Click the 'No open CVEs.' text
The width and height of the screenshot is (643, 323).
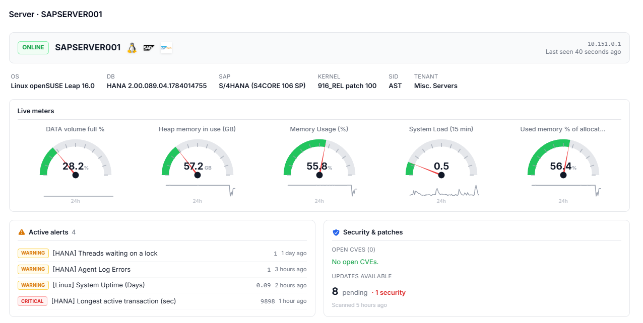(x=355, y=262)
